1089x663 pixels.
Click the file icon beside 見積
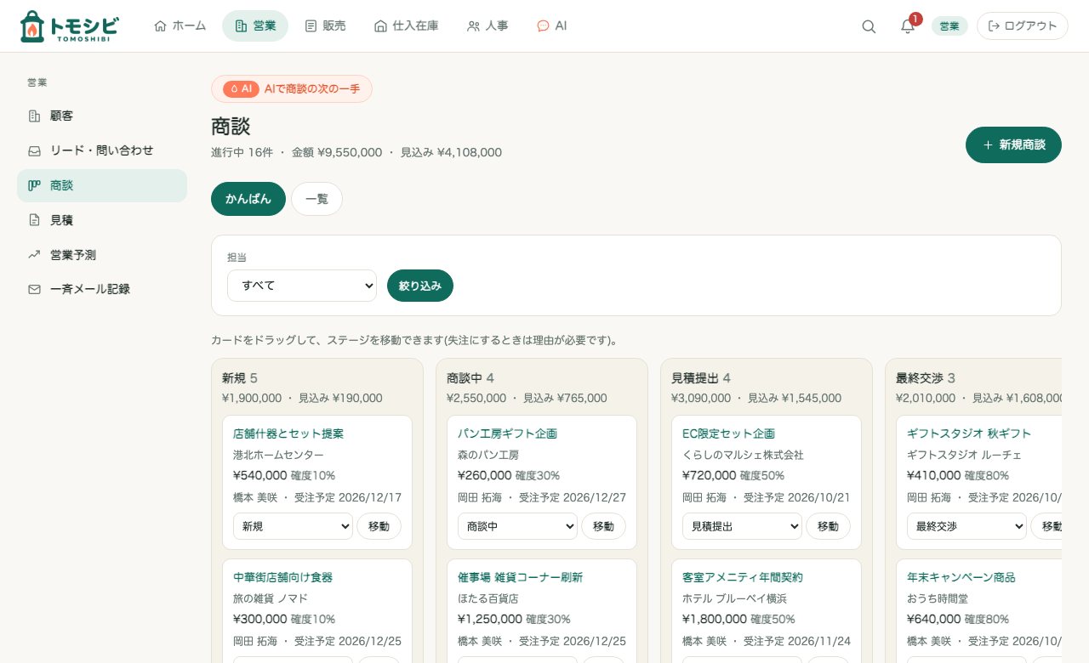34,220
